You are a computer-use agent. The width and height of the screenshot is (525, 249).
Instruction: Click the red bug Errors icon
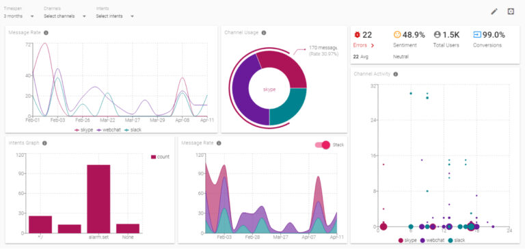tap(357, 34)
